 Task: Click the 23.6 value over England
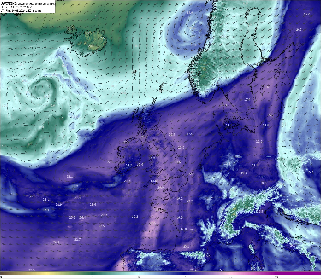(178, 162)
